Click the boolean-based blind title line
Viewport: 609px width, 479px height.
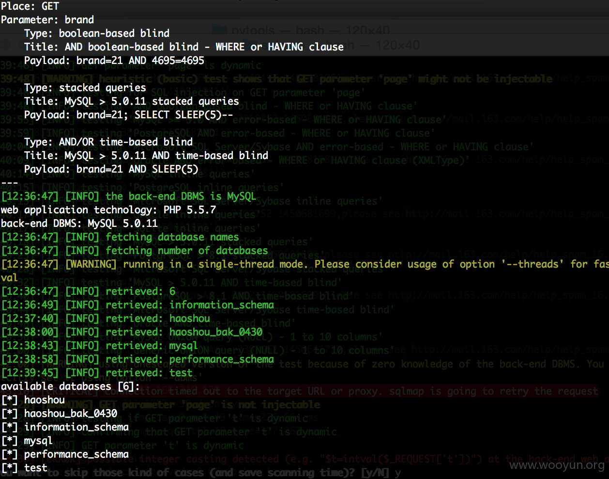click(x=184, y=47)
